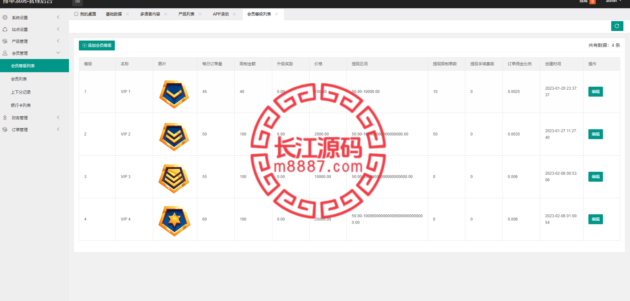Viewport: 630px width, 301px height.
Task: Open 会员列表 in sidebar
Action: [x=34, y=79]
